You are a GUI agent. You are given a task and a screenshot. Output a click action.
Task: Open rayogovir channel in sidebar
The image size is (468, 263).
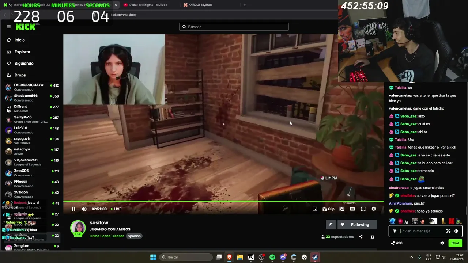32,141
